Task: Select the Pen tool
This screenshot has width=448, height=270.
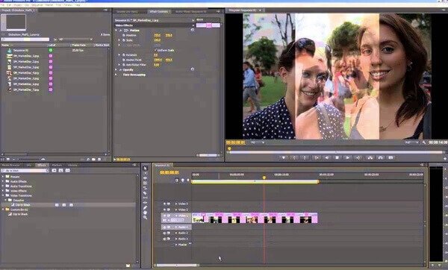Action: coord(145,207)
